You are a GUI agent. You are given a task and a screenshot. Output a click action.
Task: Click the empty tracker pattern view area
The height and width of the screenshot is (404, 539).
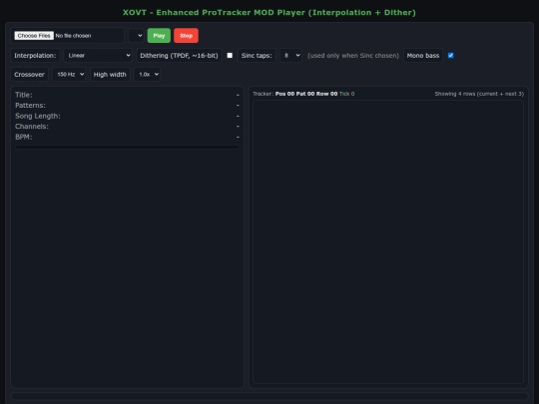[388, 241]
